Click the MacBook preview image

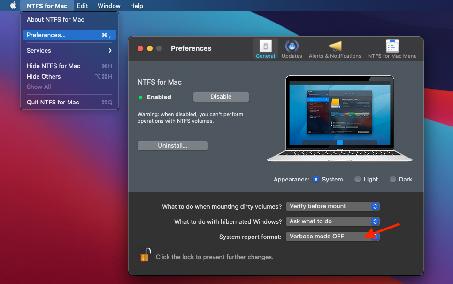[x=339, y=118]
